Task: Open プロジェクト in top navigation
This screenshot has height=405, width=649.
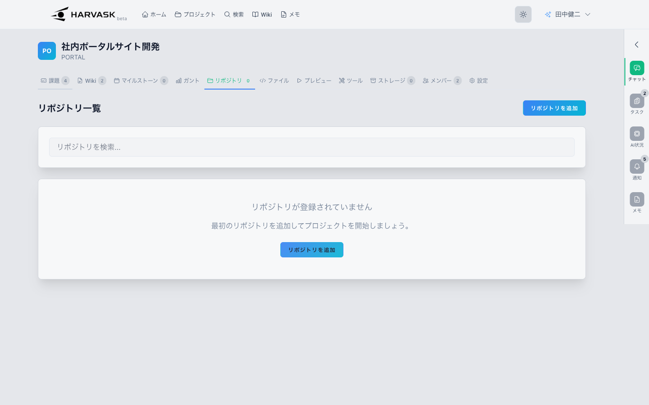Action: click(x=195, y=14)
